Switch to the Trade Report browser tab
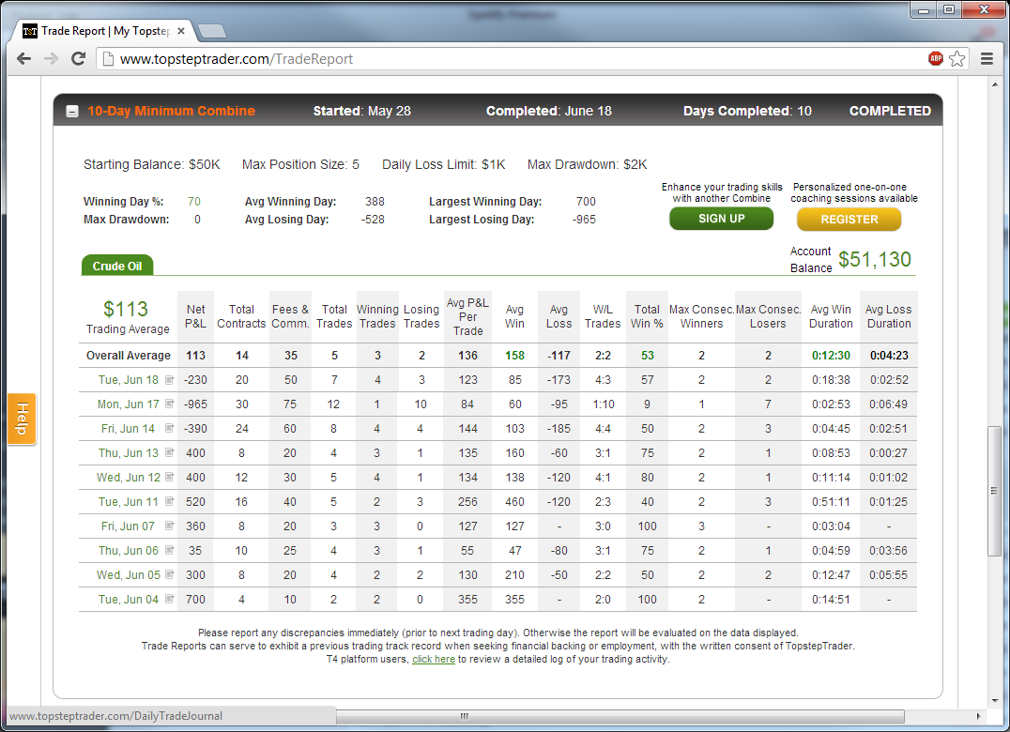The image size is (1010, 732). 103,31
